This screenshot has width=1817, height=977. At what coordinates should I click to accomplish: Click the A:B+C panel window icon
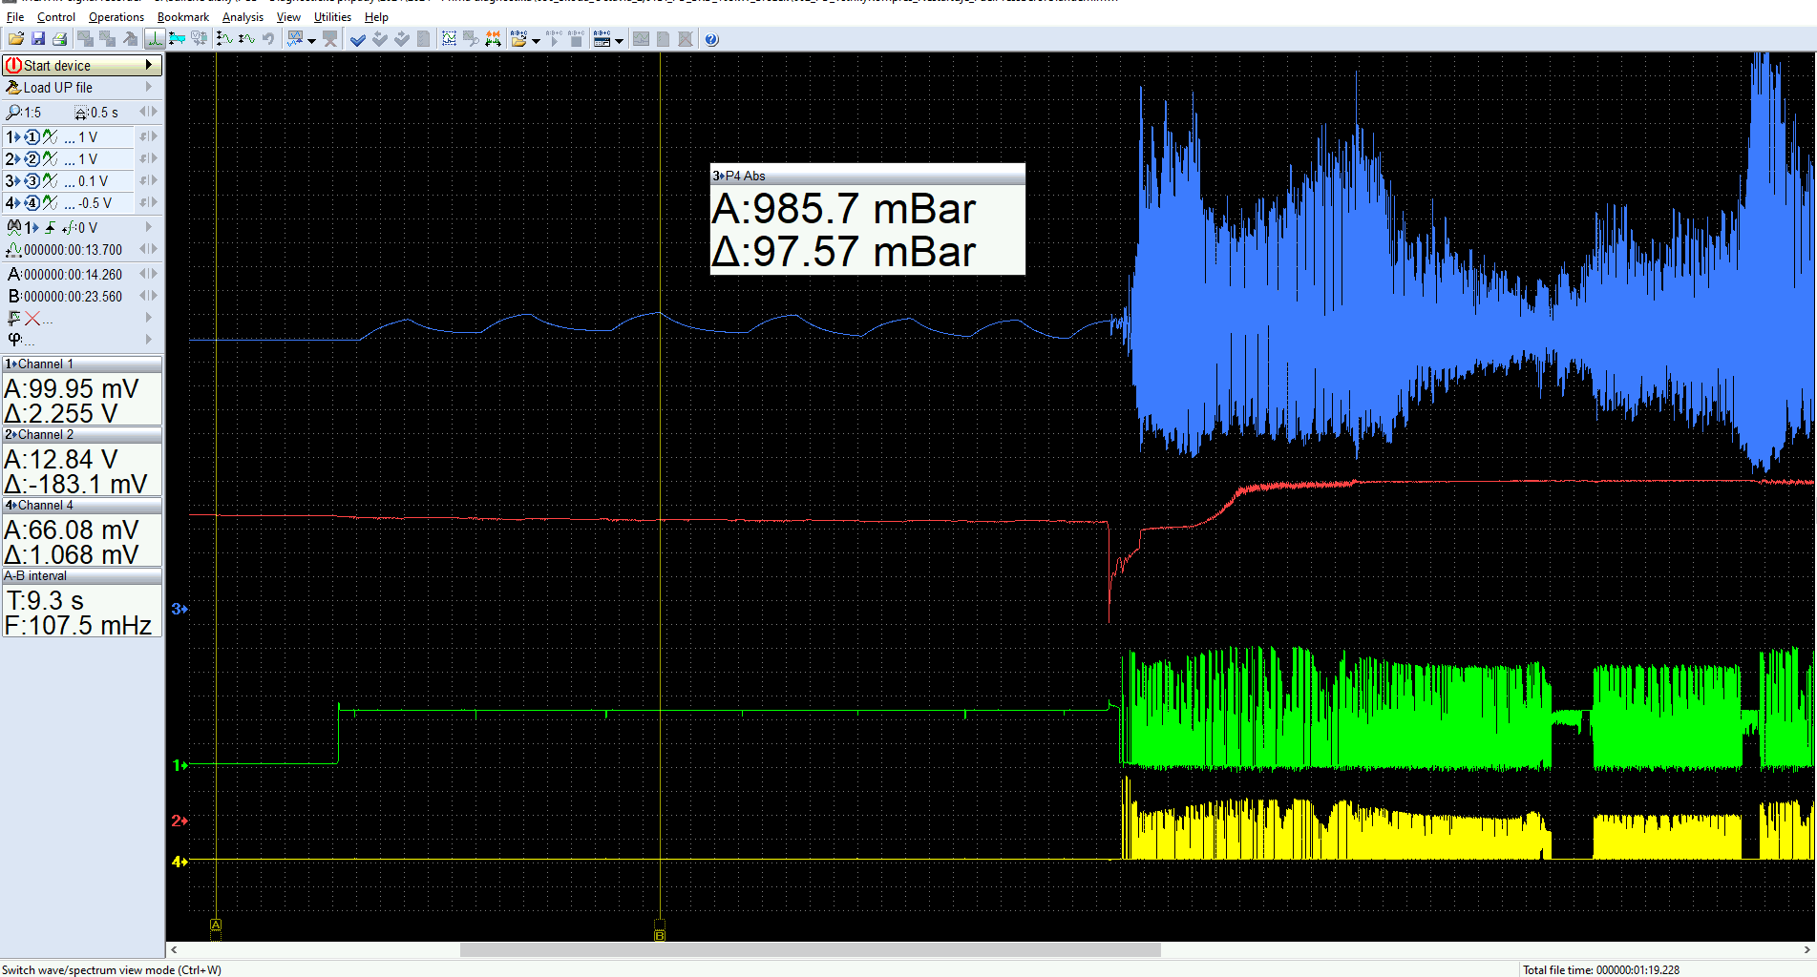tap(602, 39)
